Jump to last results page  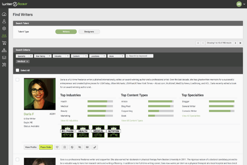[x=240, y=43]
